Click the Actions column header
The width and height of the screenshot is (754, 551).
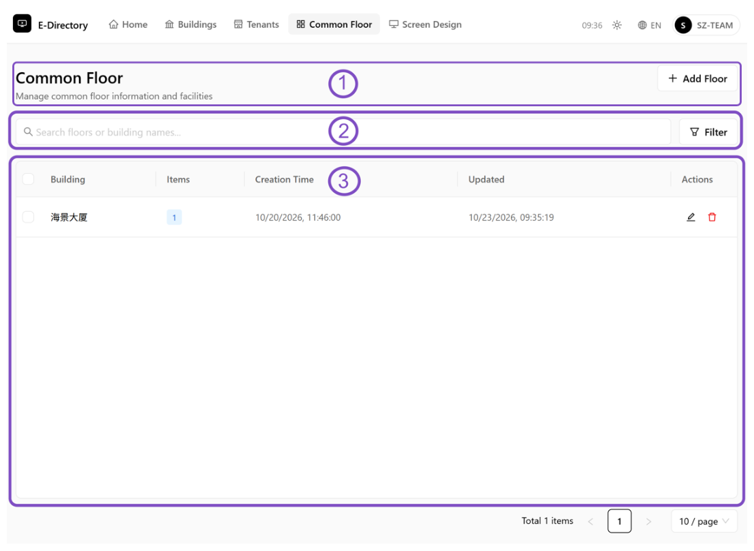(x=697, y=179)
